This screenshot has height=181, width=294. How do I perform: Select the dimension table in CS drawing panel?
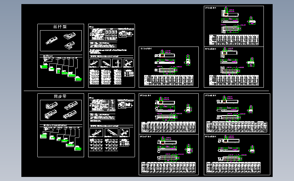169,80
